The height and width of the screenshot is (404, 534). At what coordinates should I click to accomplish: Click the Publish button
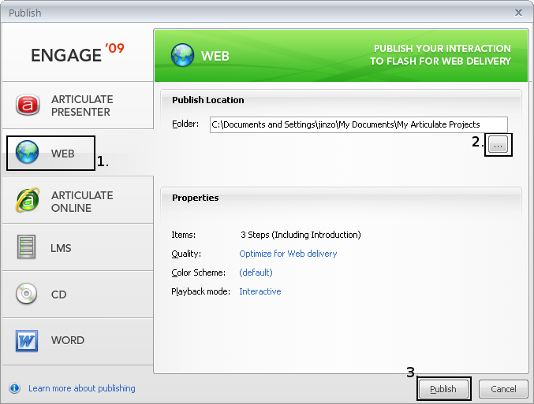point(443,389)
